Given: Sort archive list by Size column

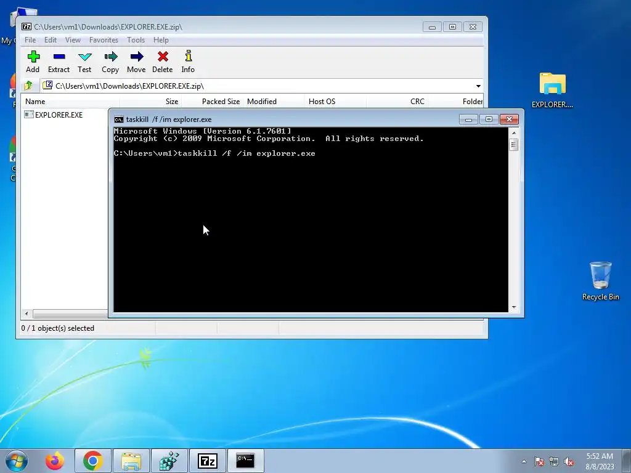Looking at the screenshot, I should point(151,102).
